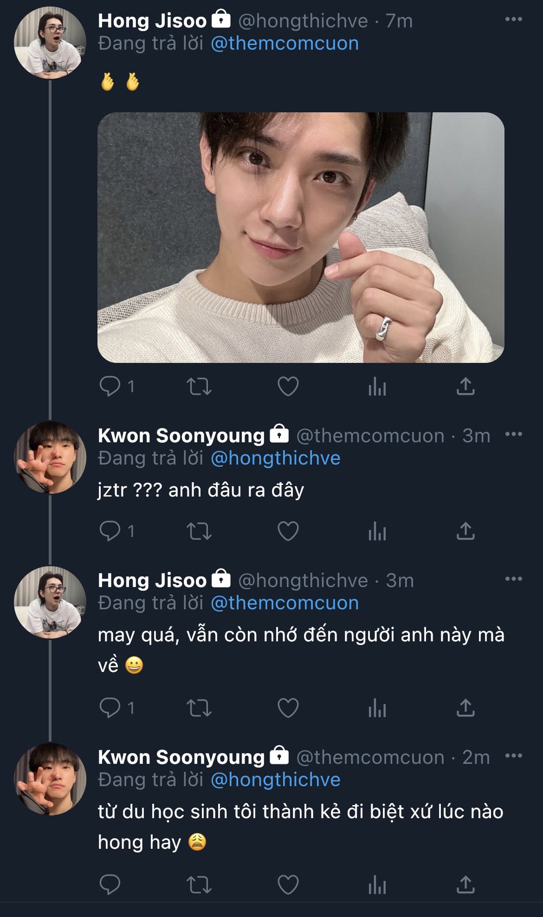Like the selfie photo tweet

(288, 386)
